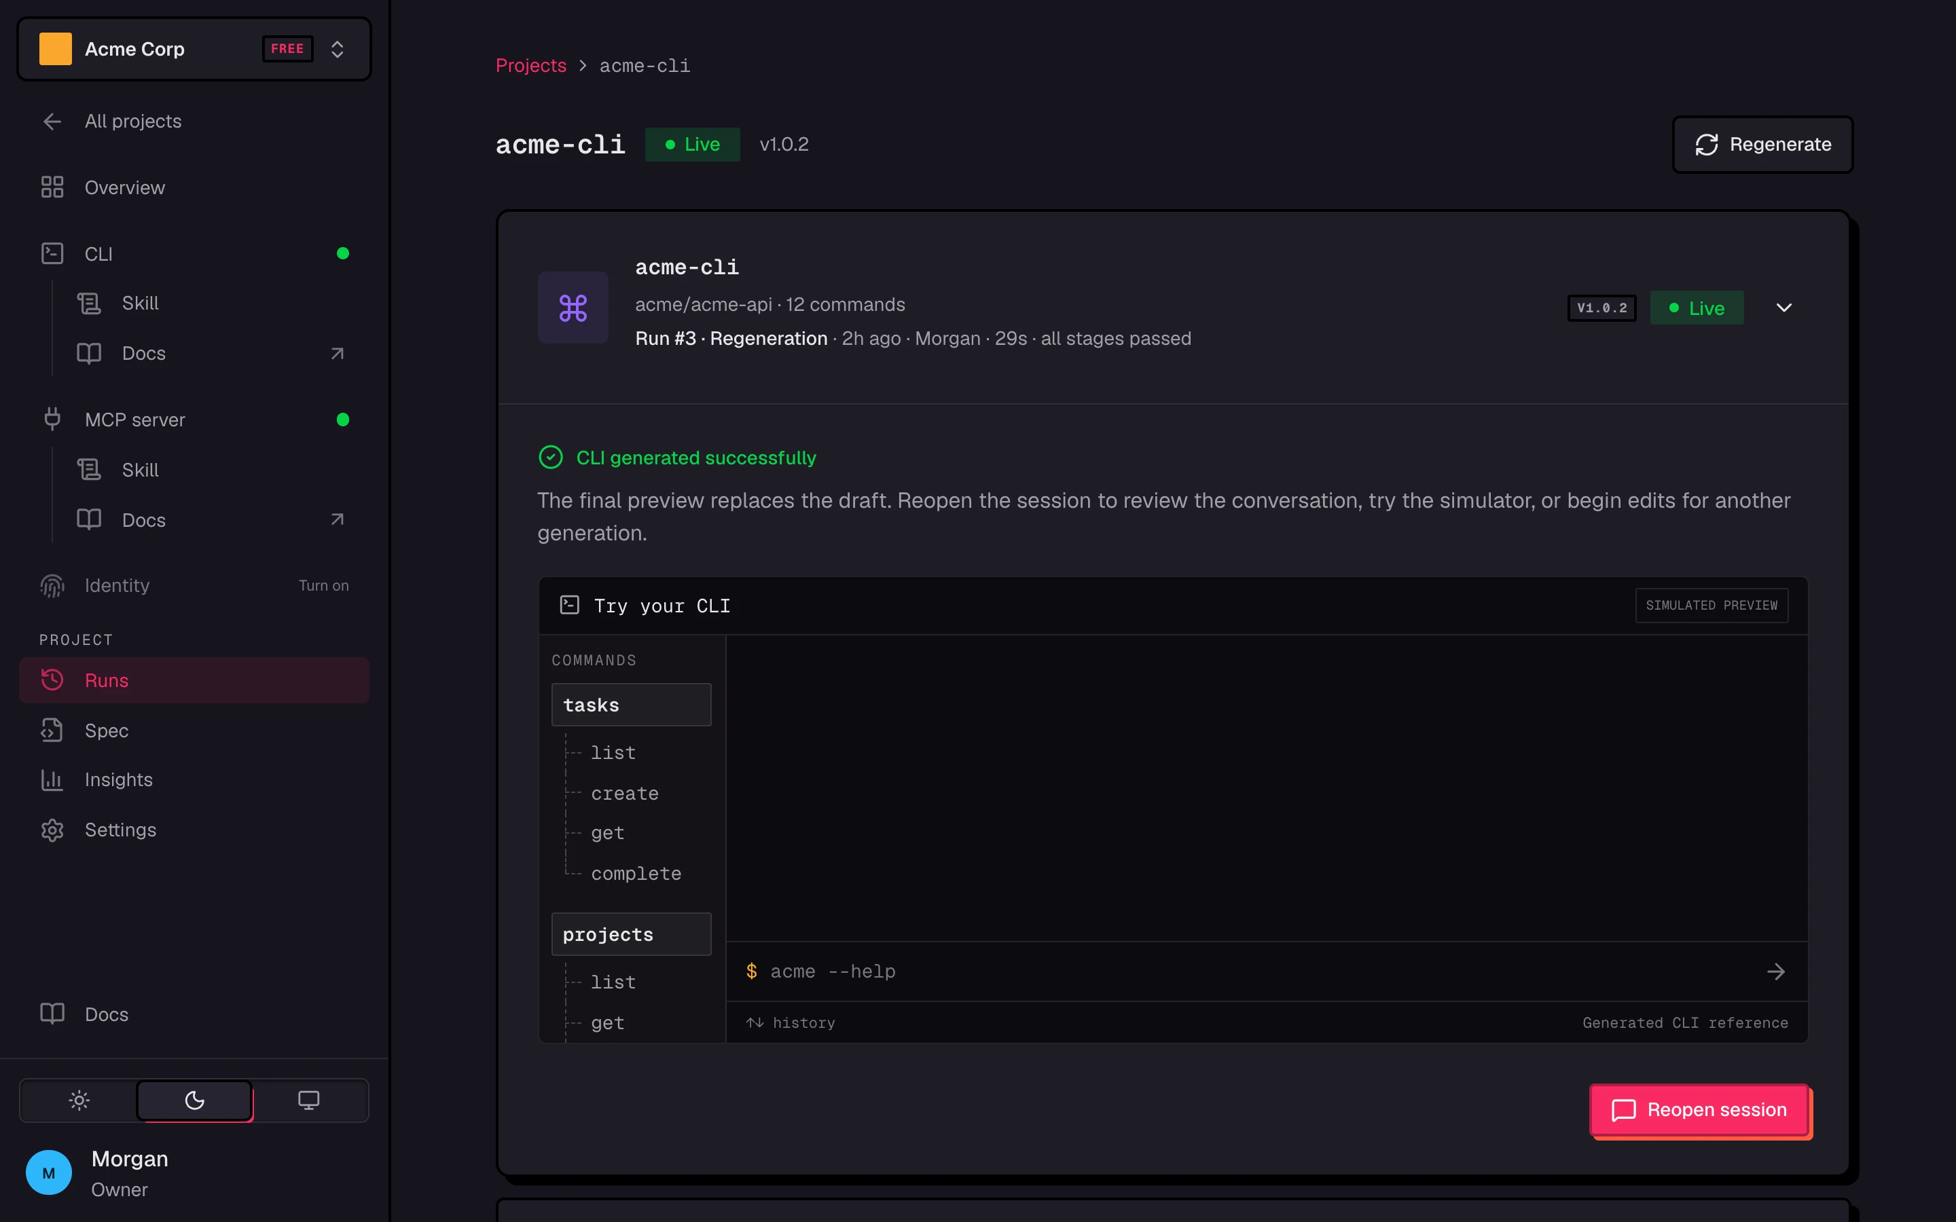Select projects list command

613,982
